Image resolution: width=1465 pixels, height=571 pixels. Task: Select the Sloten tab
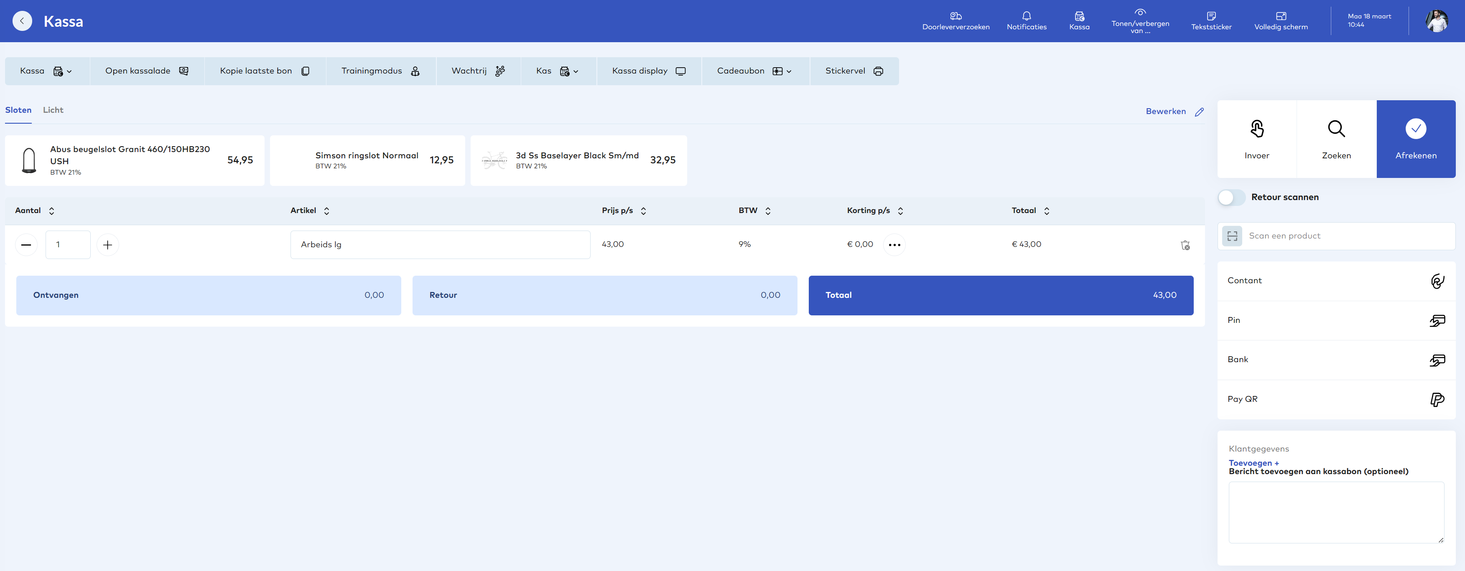[18, 110]
